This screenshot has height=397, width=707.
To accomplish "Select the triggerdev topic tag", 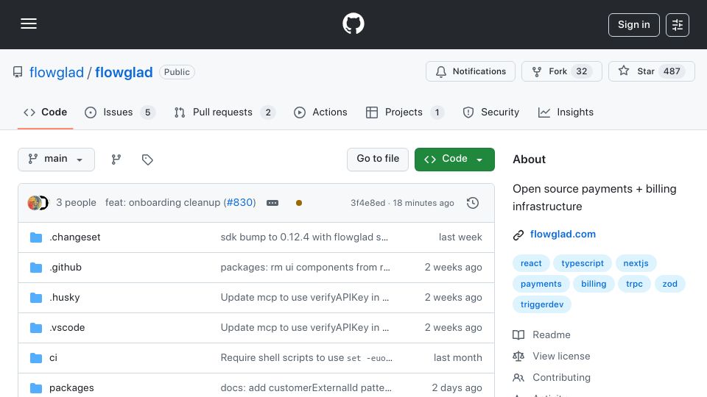I will tap(542, 304).
